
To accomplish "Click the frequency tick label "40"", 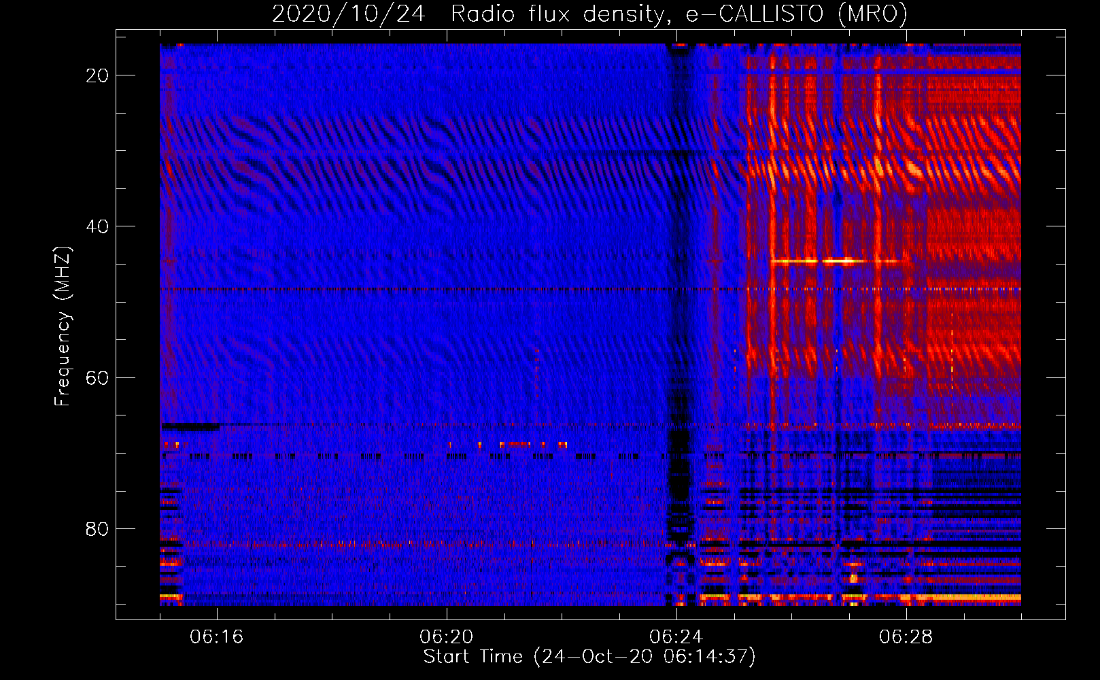I will point(97,226).
